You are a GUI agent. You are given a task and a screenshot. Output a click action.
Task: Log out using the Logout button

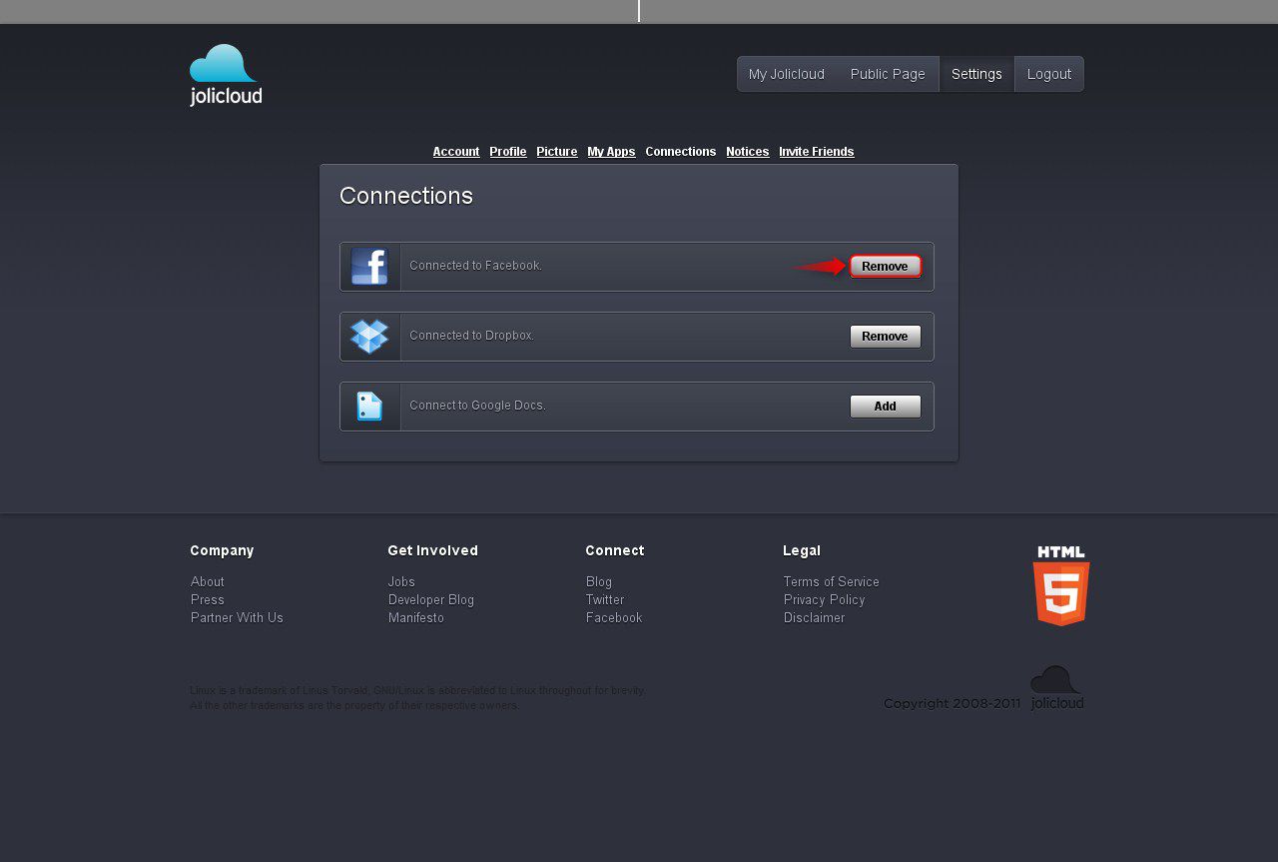coord(1048,74)
